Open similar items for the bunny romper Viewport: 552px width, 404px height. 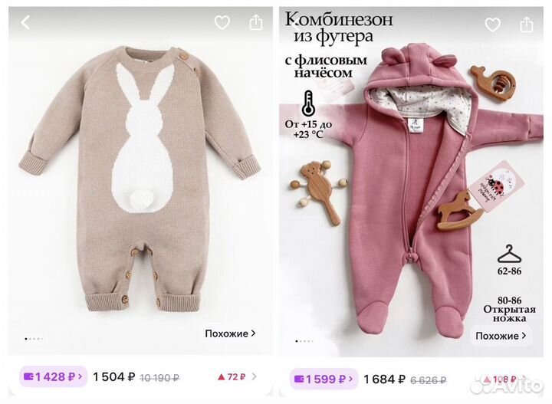click(230, 333)
